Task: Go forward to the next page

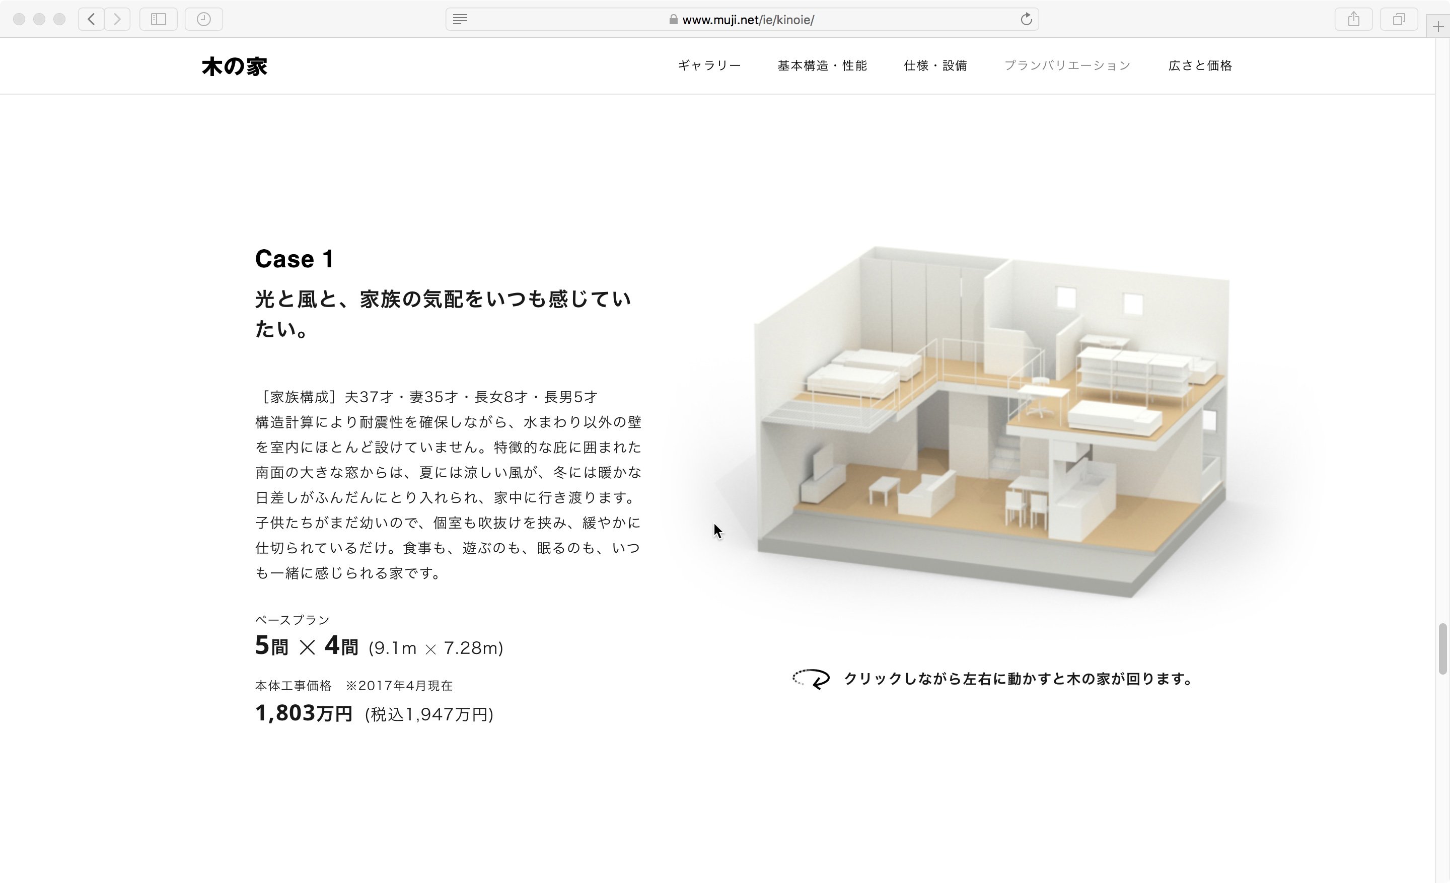Action: [117, 19]
